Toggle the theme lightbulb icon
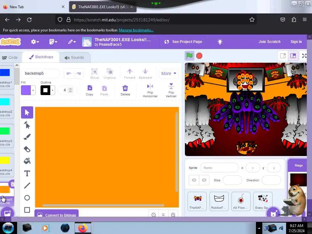Image resolution: width=312 pixels, height=234 pixels. (x=220, y=42)
